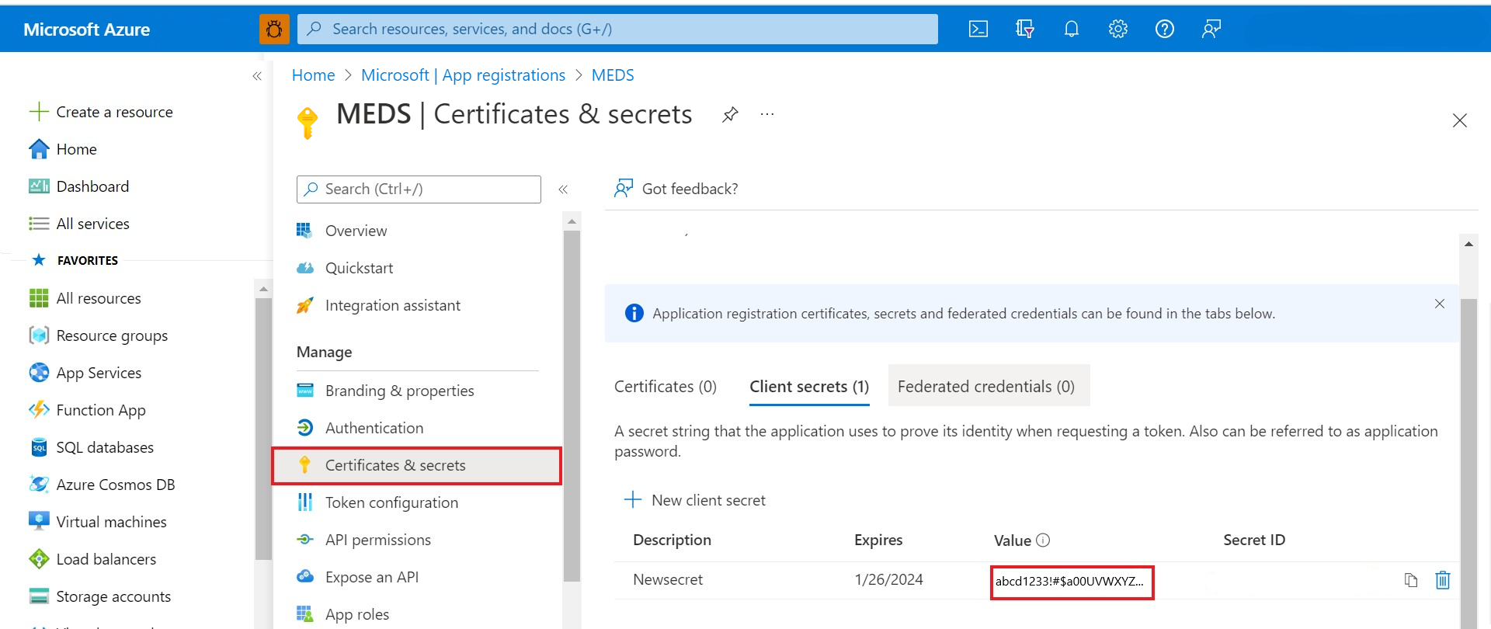Click Create a resource

click(x=101, y=112)
